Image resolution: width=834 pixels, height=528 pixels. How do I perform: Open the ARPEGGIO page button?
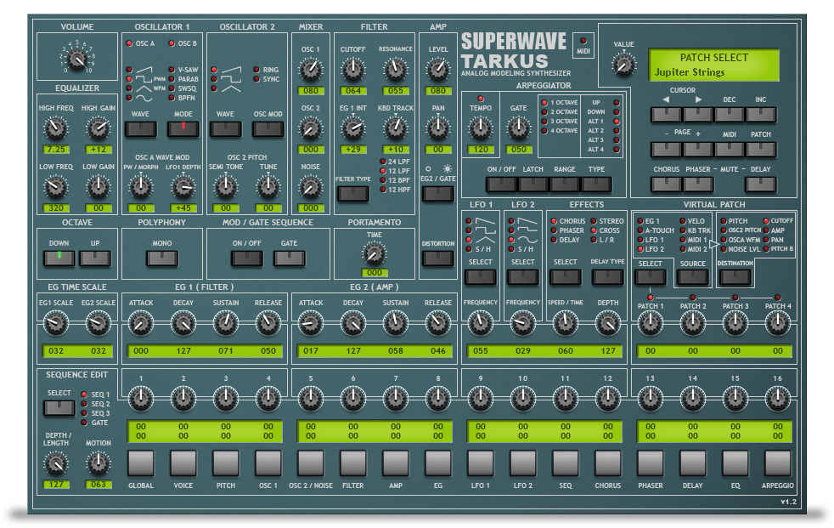[777, 463]
